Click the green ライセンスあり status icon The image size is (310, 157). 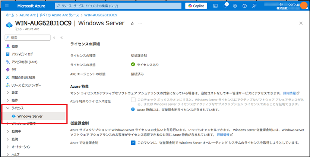point(133,64)
